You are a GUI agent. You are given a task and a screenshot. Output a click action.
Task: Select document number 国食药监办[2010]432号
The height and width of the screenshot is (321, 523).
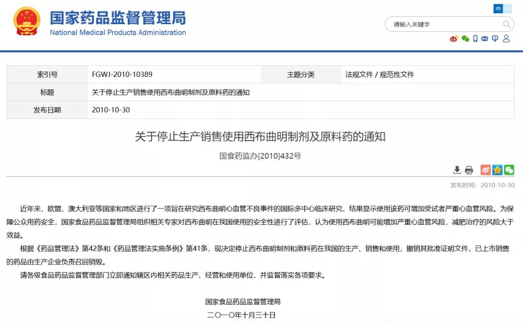[260, 156]
